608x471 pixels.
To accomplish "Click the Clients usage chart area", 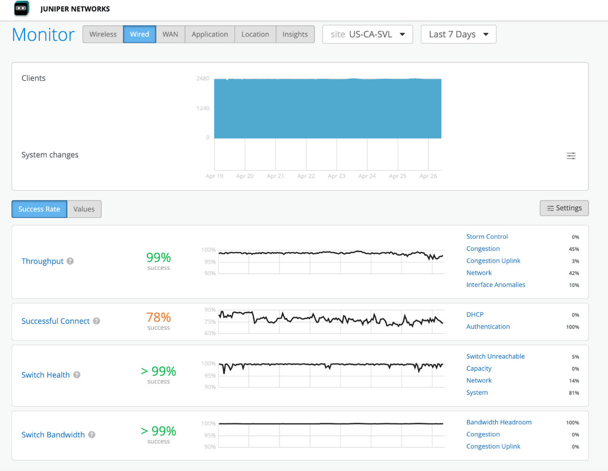I will click(328, 108).
